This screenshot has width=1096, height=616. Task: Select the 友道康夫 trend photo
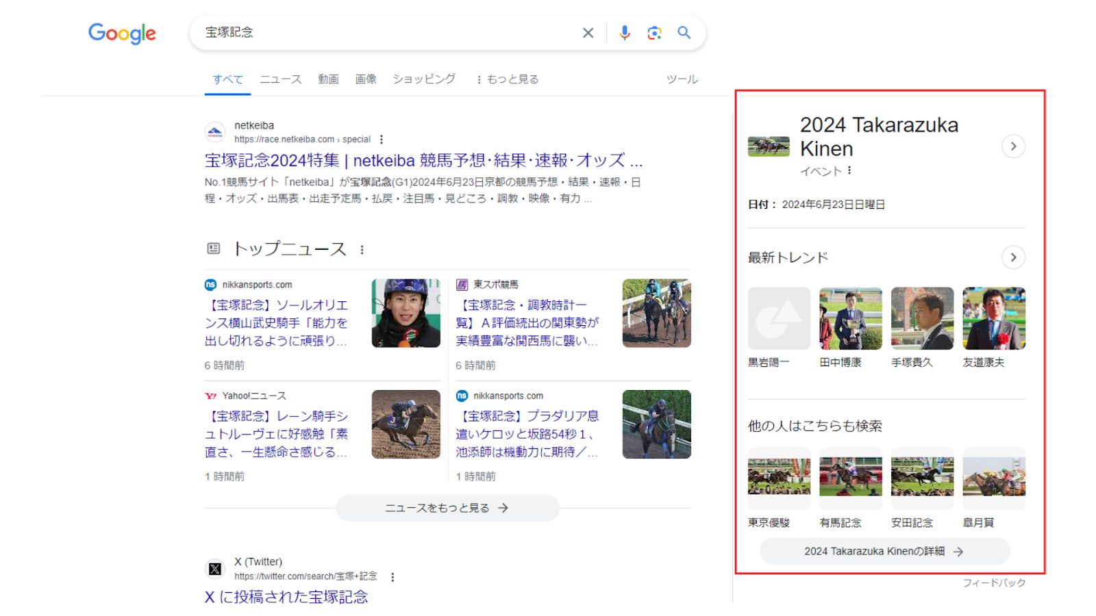(x=994, y=318)
